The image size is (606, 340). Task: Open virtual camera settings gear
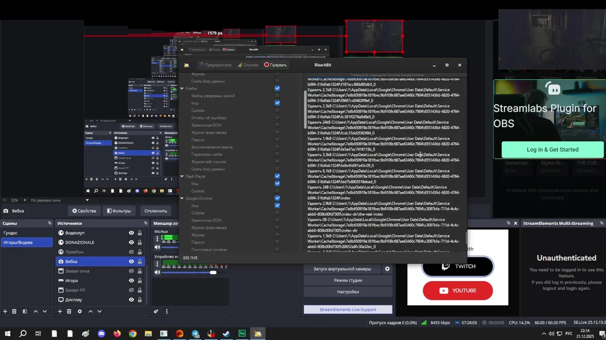[x=387, y=269]
